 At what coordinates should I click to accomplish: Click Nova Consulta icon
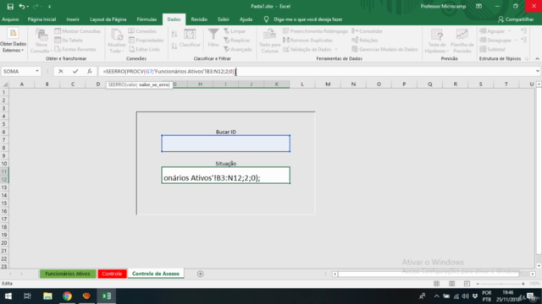pyautogui.click(x=41, y=41)
